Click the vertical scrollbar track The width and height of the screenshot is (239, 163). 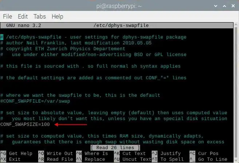point(236,91)
